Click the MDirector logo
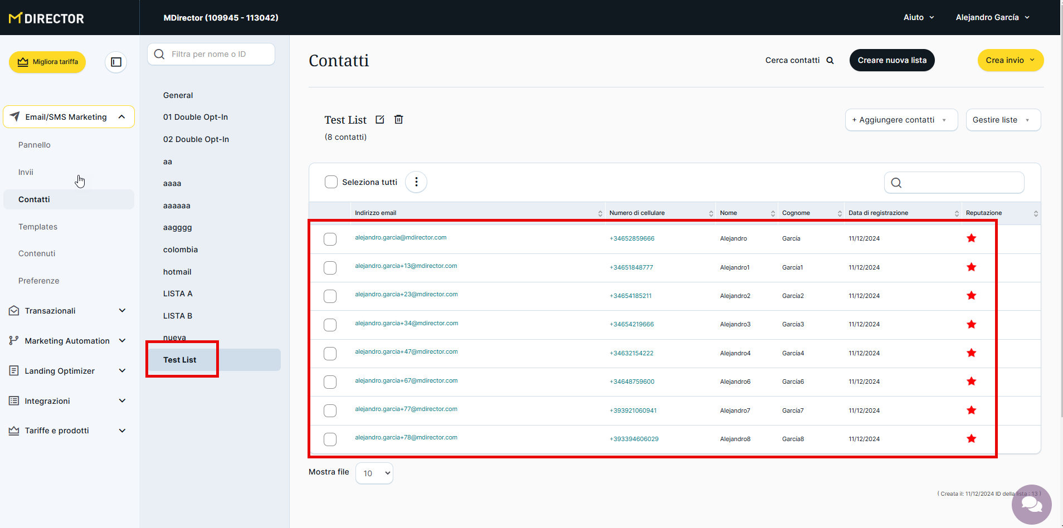This screenshot has height=528, width=1063. point(46,18)
